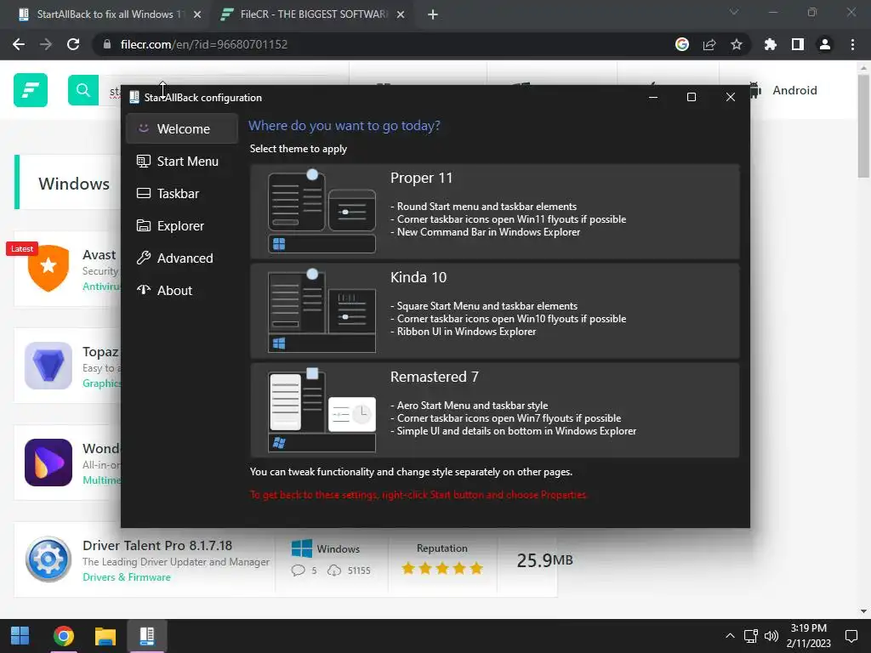Select the Proper 11 theme preview thumbnail
The image size is (871, 653).
tap(322, 212)
